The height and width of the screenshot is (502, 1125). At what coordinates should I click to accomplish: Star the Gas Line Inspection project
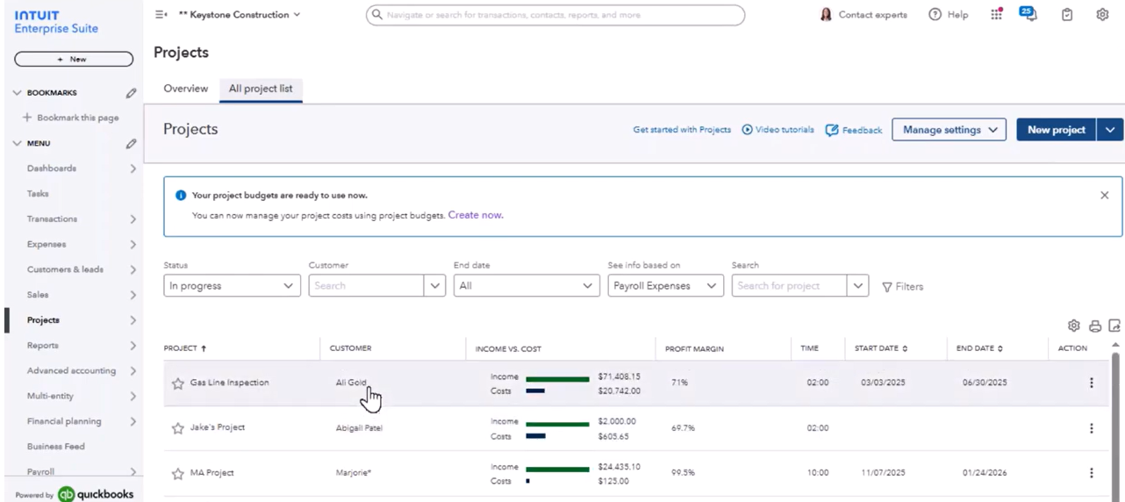[x=178, y=384]
